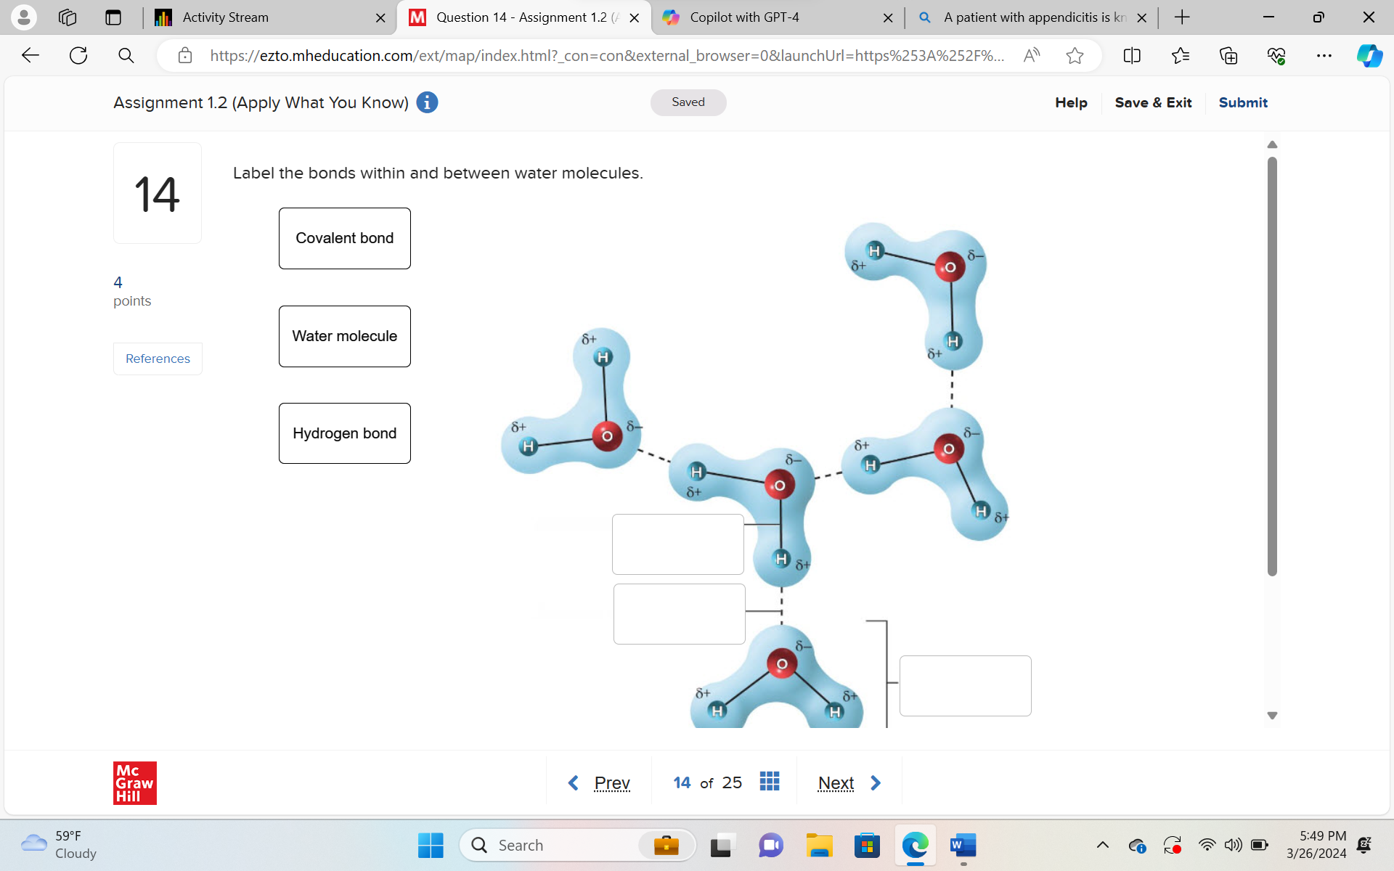The image size is (1394, 871).
Task: Start Read aloud from the address bar
Action: tap(1032, 55)
